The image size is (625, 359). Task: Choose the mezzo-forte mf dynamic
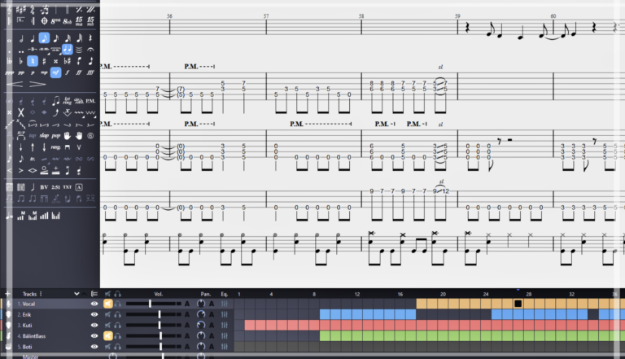(55, 72)
